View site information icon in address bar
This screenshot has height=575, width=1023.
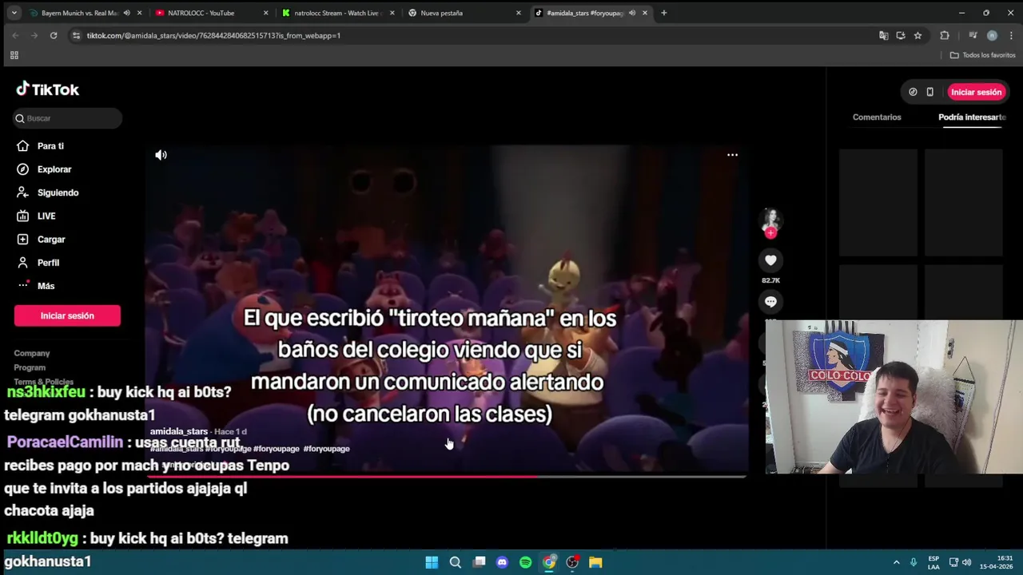coord(76,35)
